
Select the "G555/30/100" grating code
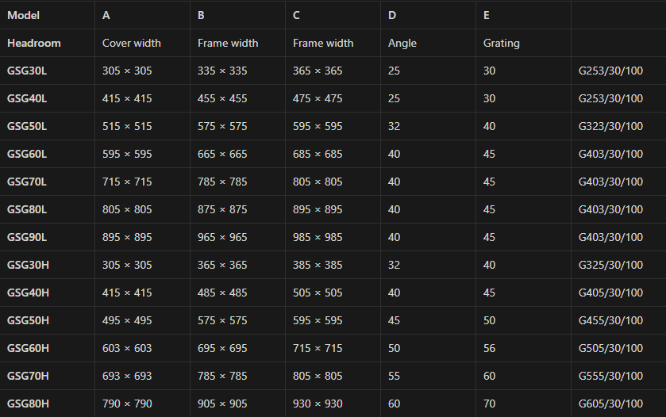coord(610,376)
